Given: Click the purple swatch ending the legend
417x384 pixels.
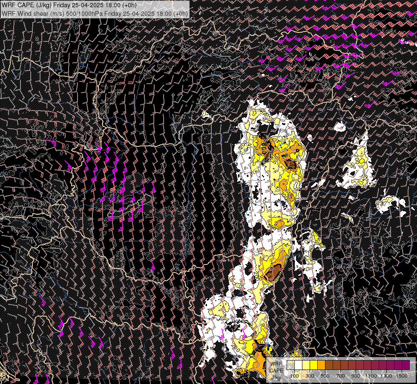Looking at the screenshot, I should pyautogui.click(x=406, y=365).
